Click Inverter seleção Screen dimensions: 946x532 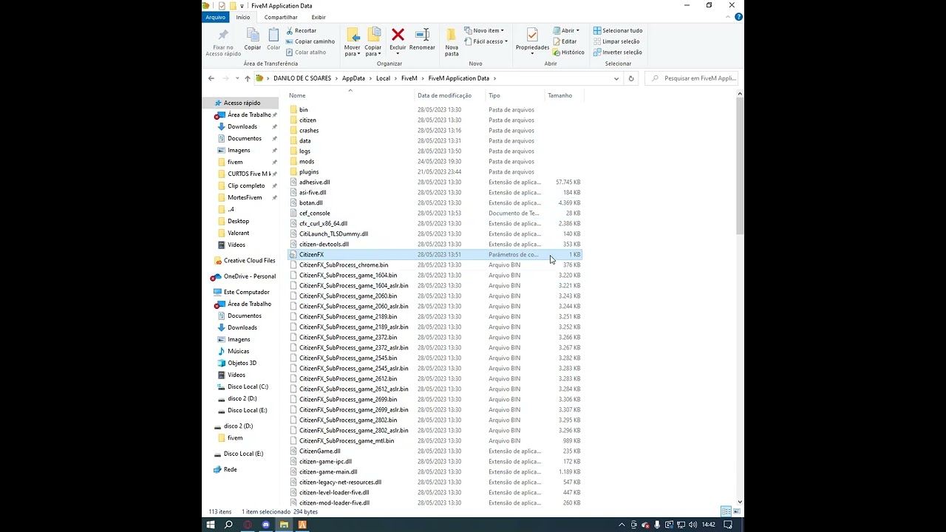point(617,52)
